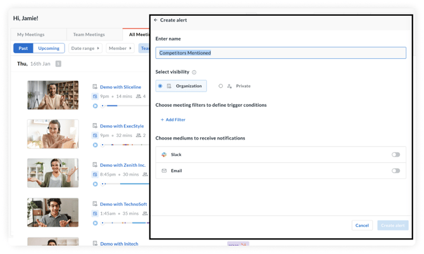The height and width of the screenshot is (254, 424).
Task: Click Demo with ExecStyle video thumbnail
Action: pyautogui.click(x=53, y=134)
